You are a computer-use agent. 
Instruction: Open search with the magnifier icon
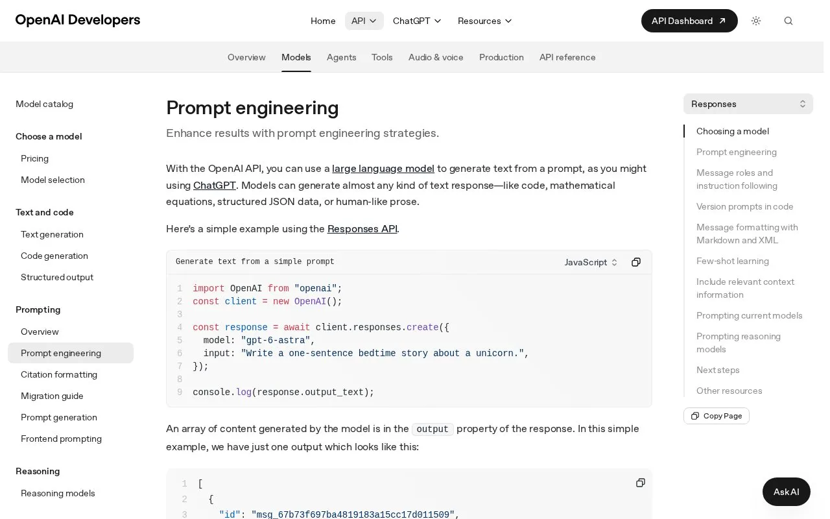788,21
